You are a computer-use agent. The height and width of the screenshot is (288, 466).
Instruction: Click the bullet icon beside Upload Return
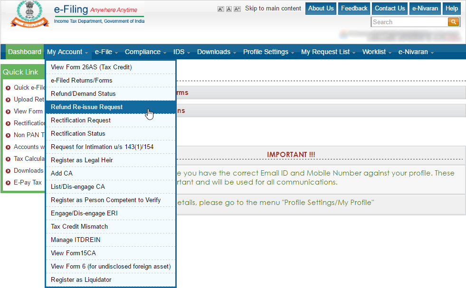[x=8, y=100]
